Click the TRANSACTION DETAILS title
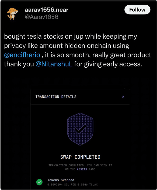157x190 pixels. click(x=56, y=97)
